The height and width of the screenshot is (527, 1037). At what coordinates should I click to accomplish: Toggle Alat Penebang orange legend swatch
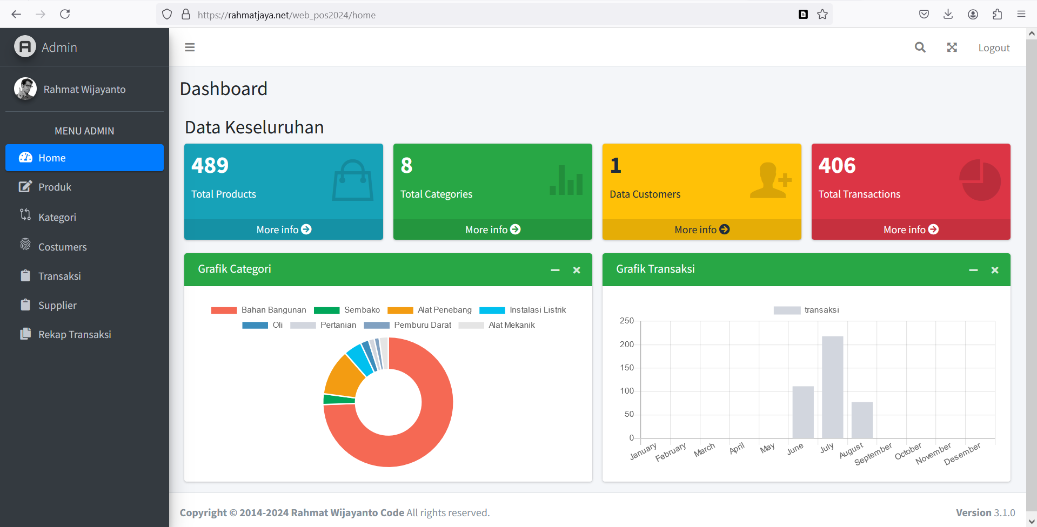[400, 310]
